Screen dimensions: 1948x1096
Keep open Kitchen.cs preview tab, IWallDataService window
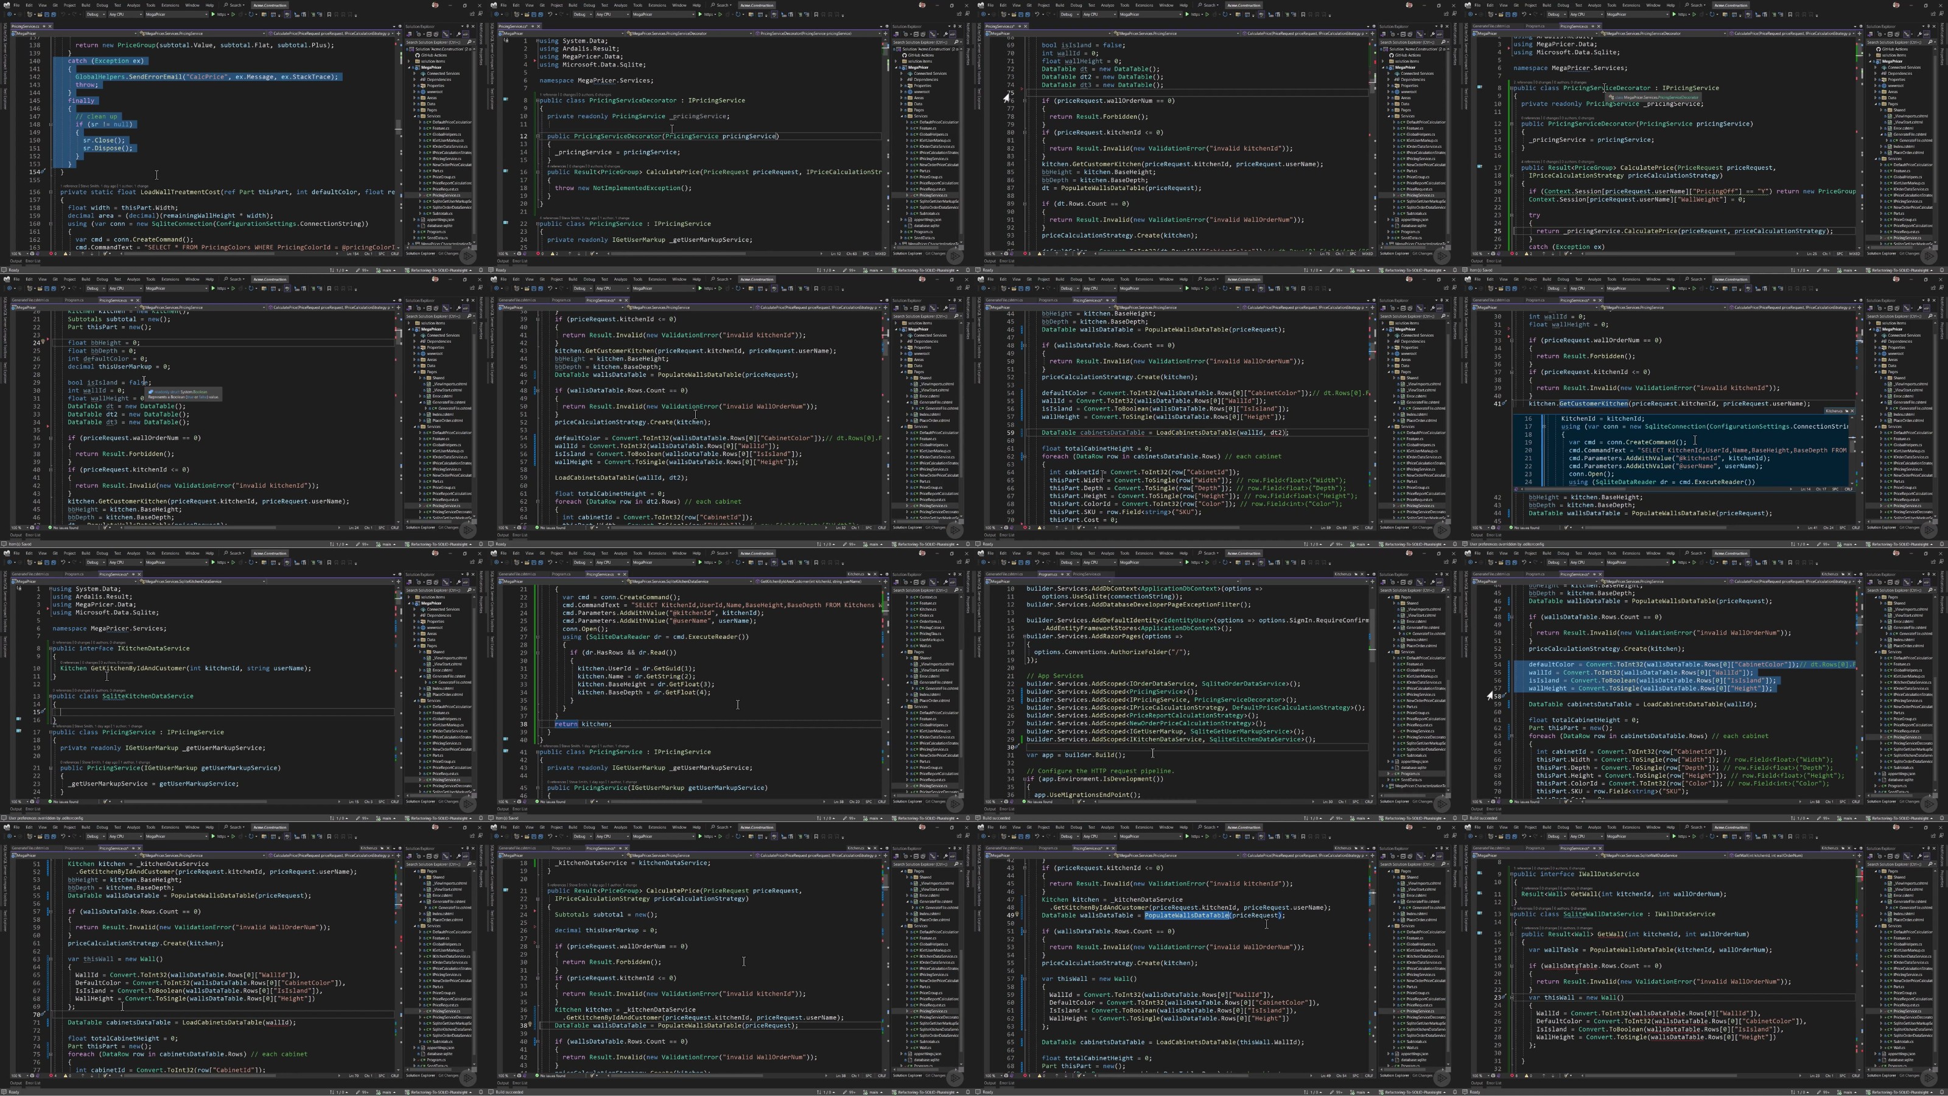pyautogui.click(x=1843, y=848)
